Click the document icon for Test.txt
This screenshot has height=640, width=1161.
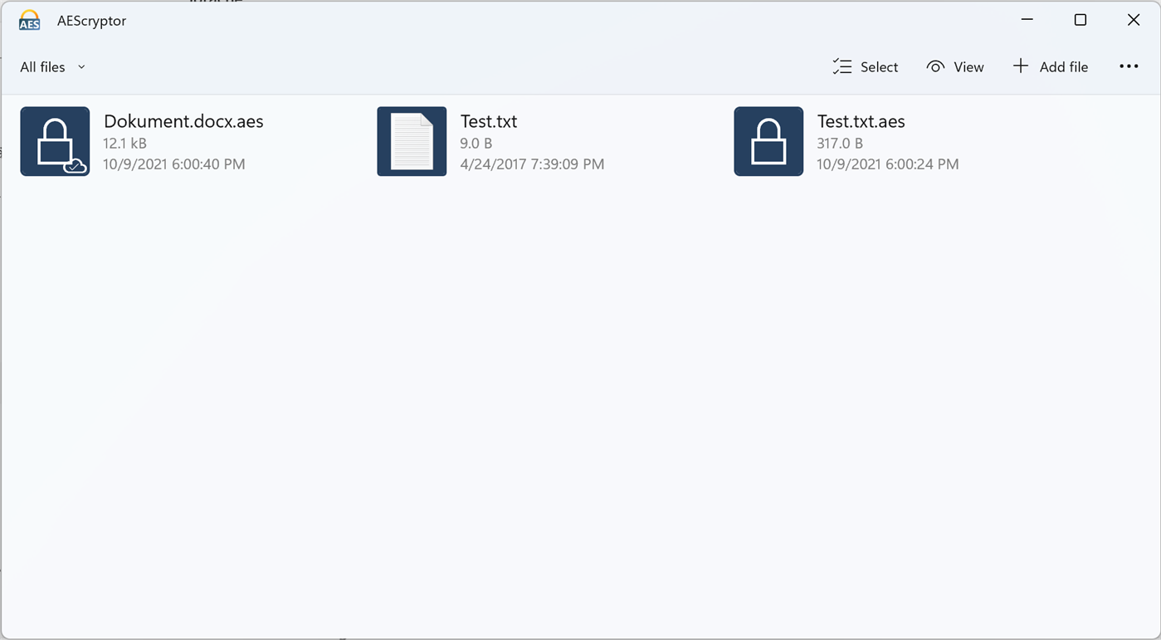coord(412,141)
